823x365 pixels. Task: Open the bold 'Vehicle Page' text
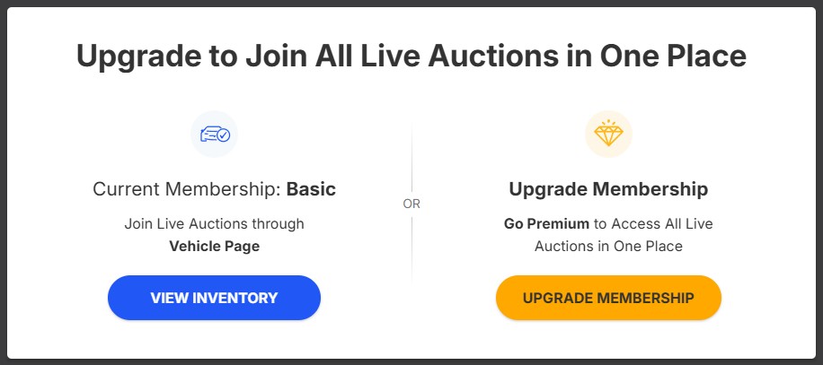click(214, 246)
